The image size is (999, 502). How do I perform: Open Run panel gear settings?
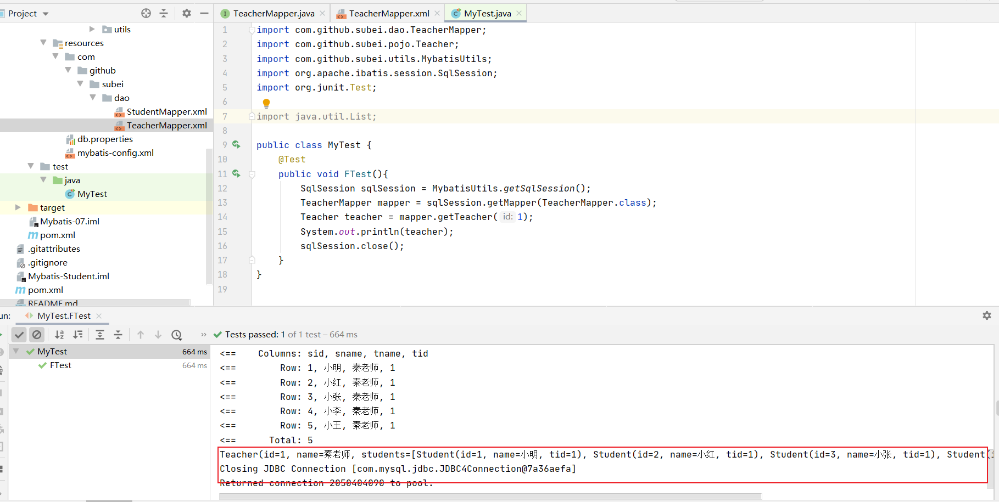(x=986, y=315)
